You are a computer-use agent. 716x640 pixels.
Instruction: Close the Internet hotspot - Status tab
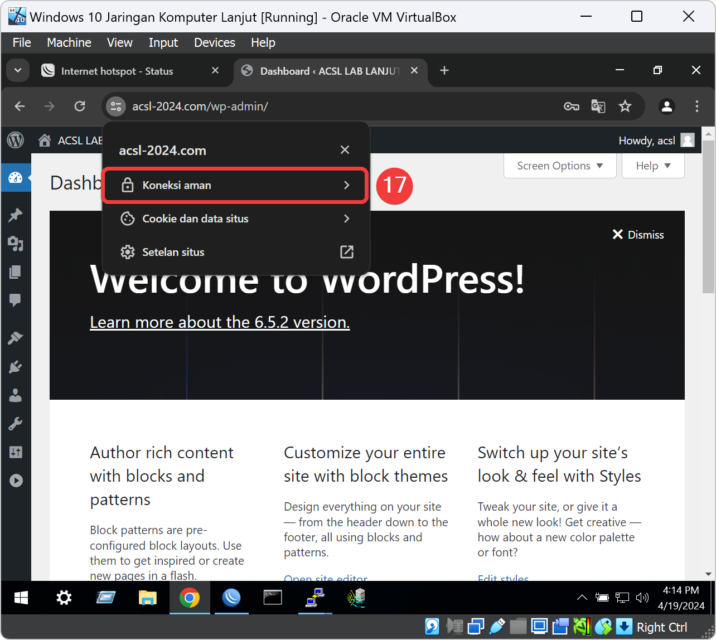click(x=215, y=71)
